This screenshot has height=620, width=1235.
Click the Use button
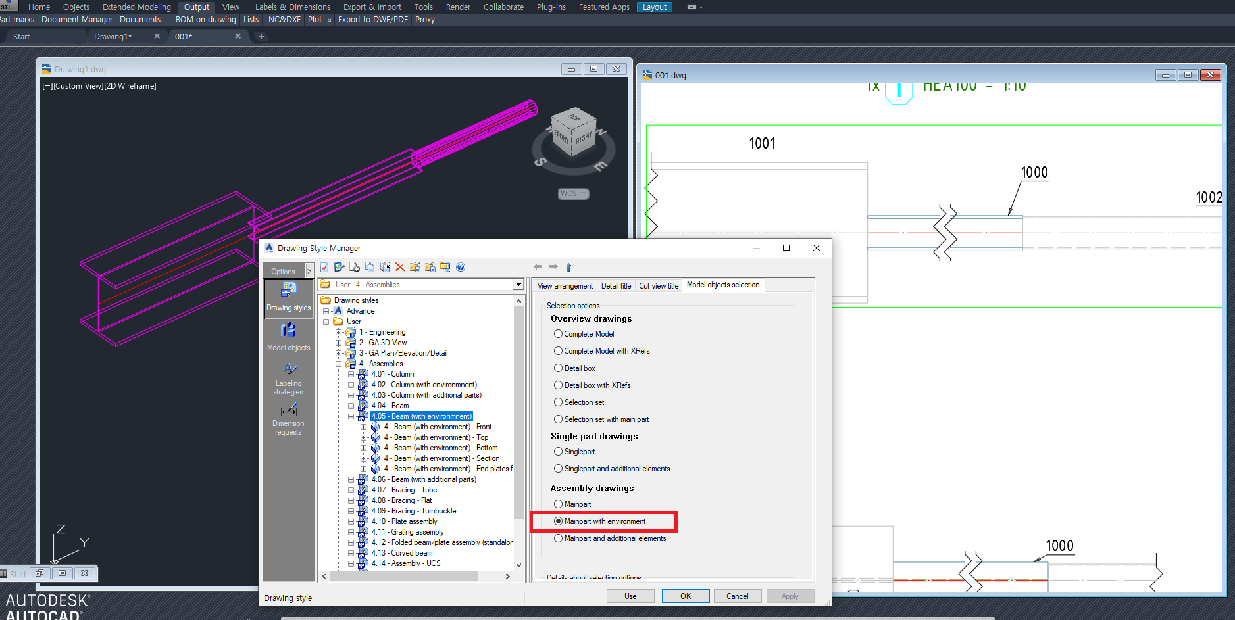(x=630, y=596)
